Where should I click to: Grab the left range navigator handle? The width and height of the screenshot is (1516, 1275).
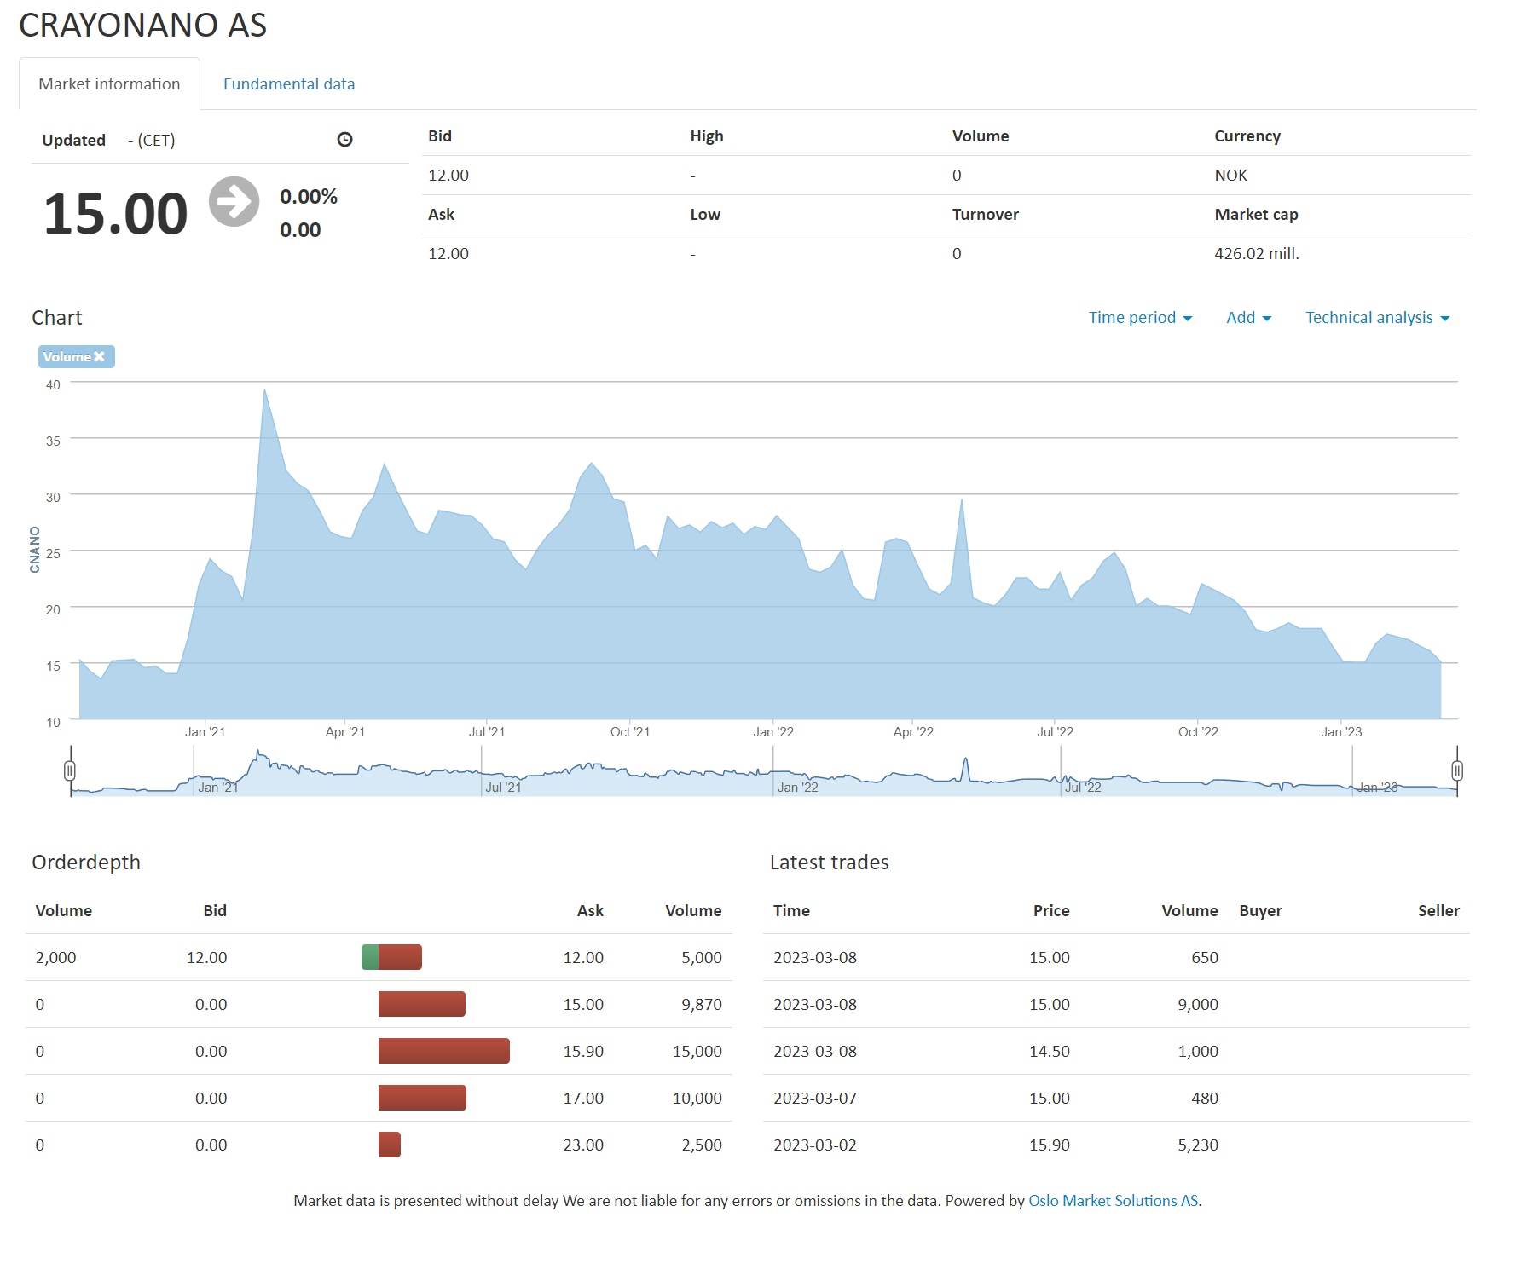coord(70,770)
